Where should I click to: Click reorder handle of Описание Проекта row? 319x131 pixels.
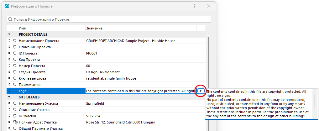[9, 47]
